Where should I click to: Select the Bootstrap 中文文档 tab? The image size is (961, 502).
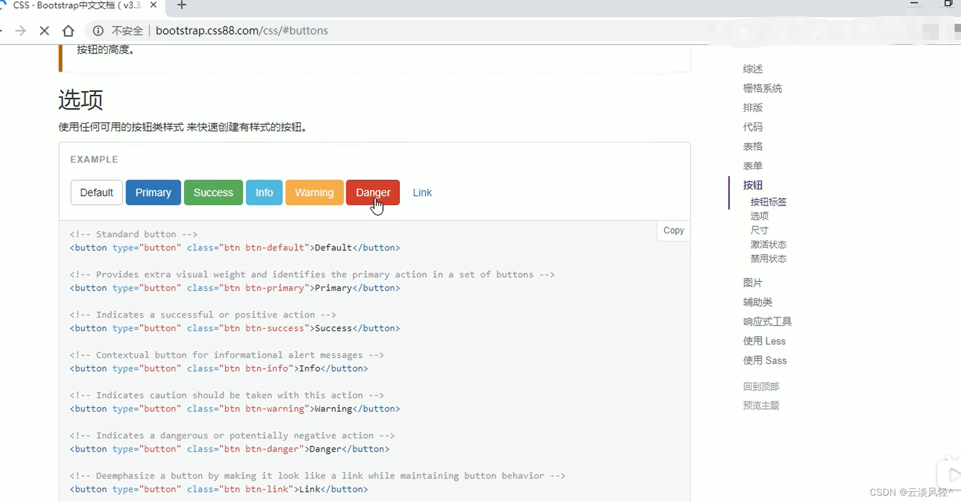pos(77,5)
